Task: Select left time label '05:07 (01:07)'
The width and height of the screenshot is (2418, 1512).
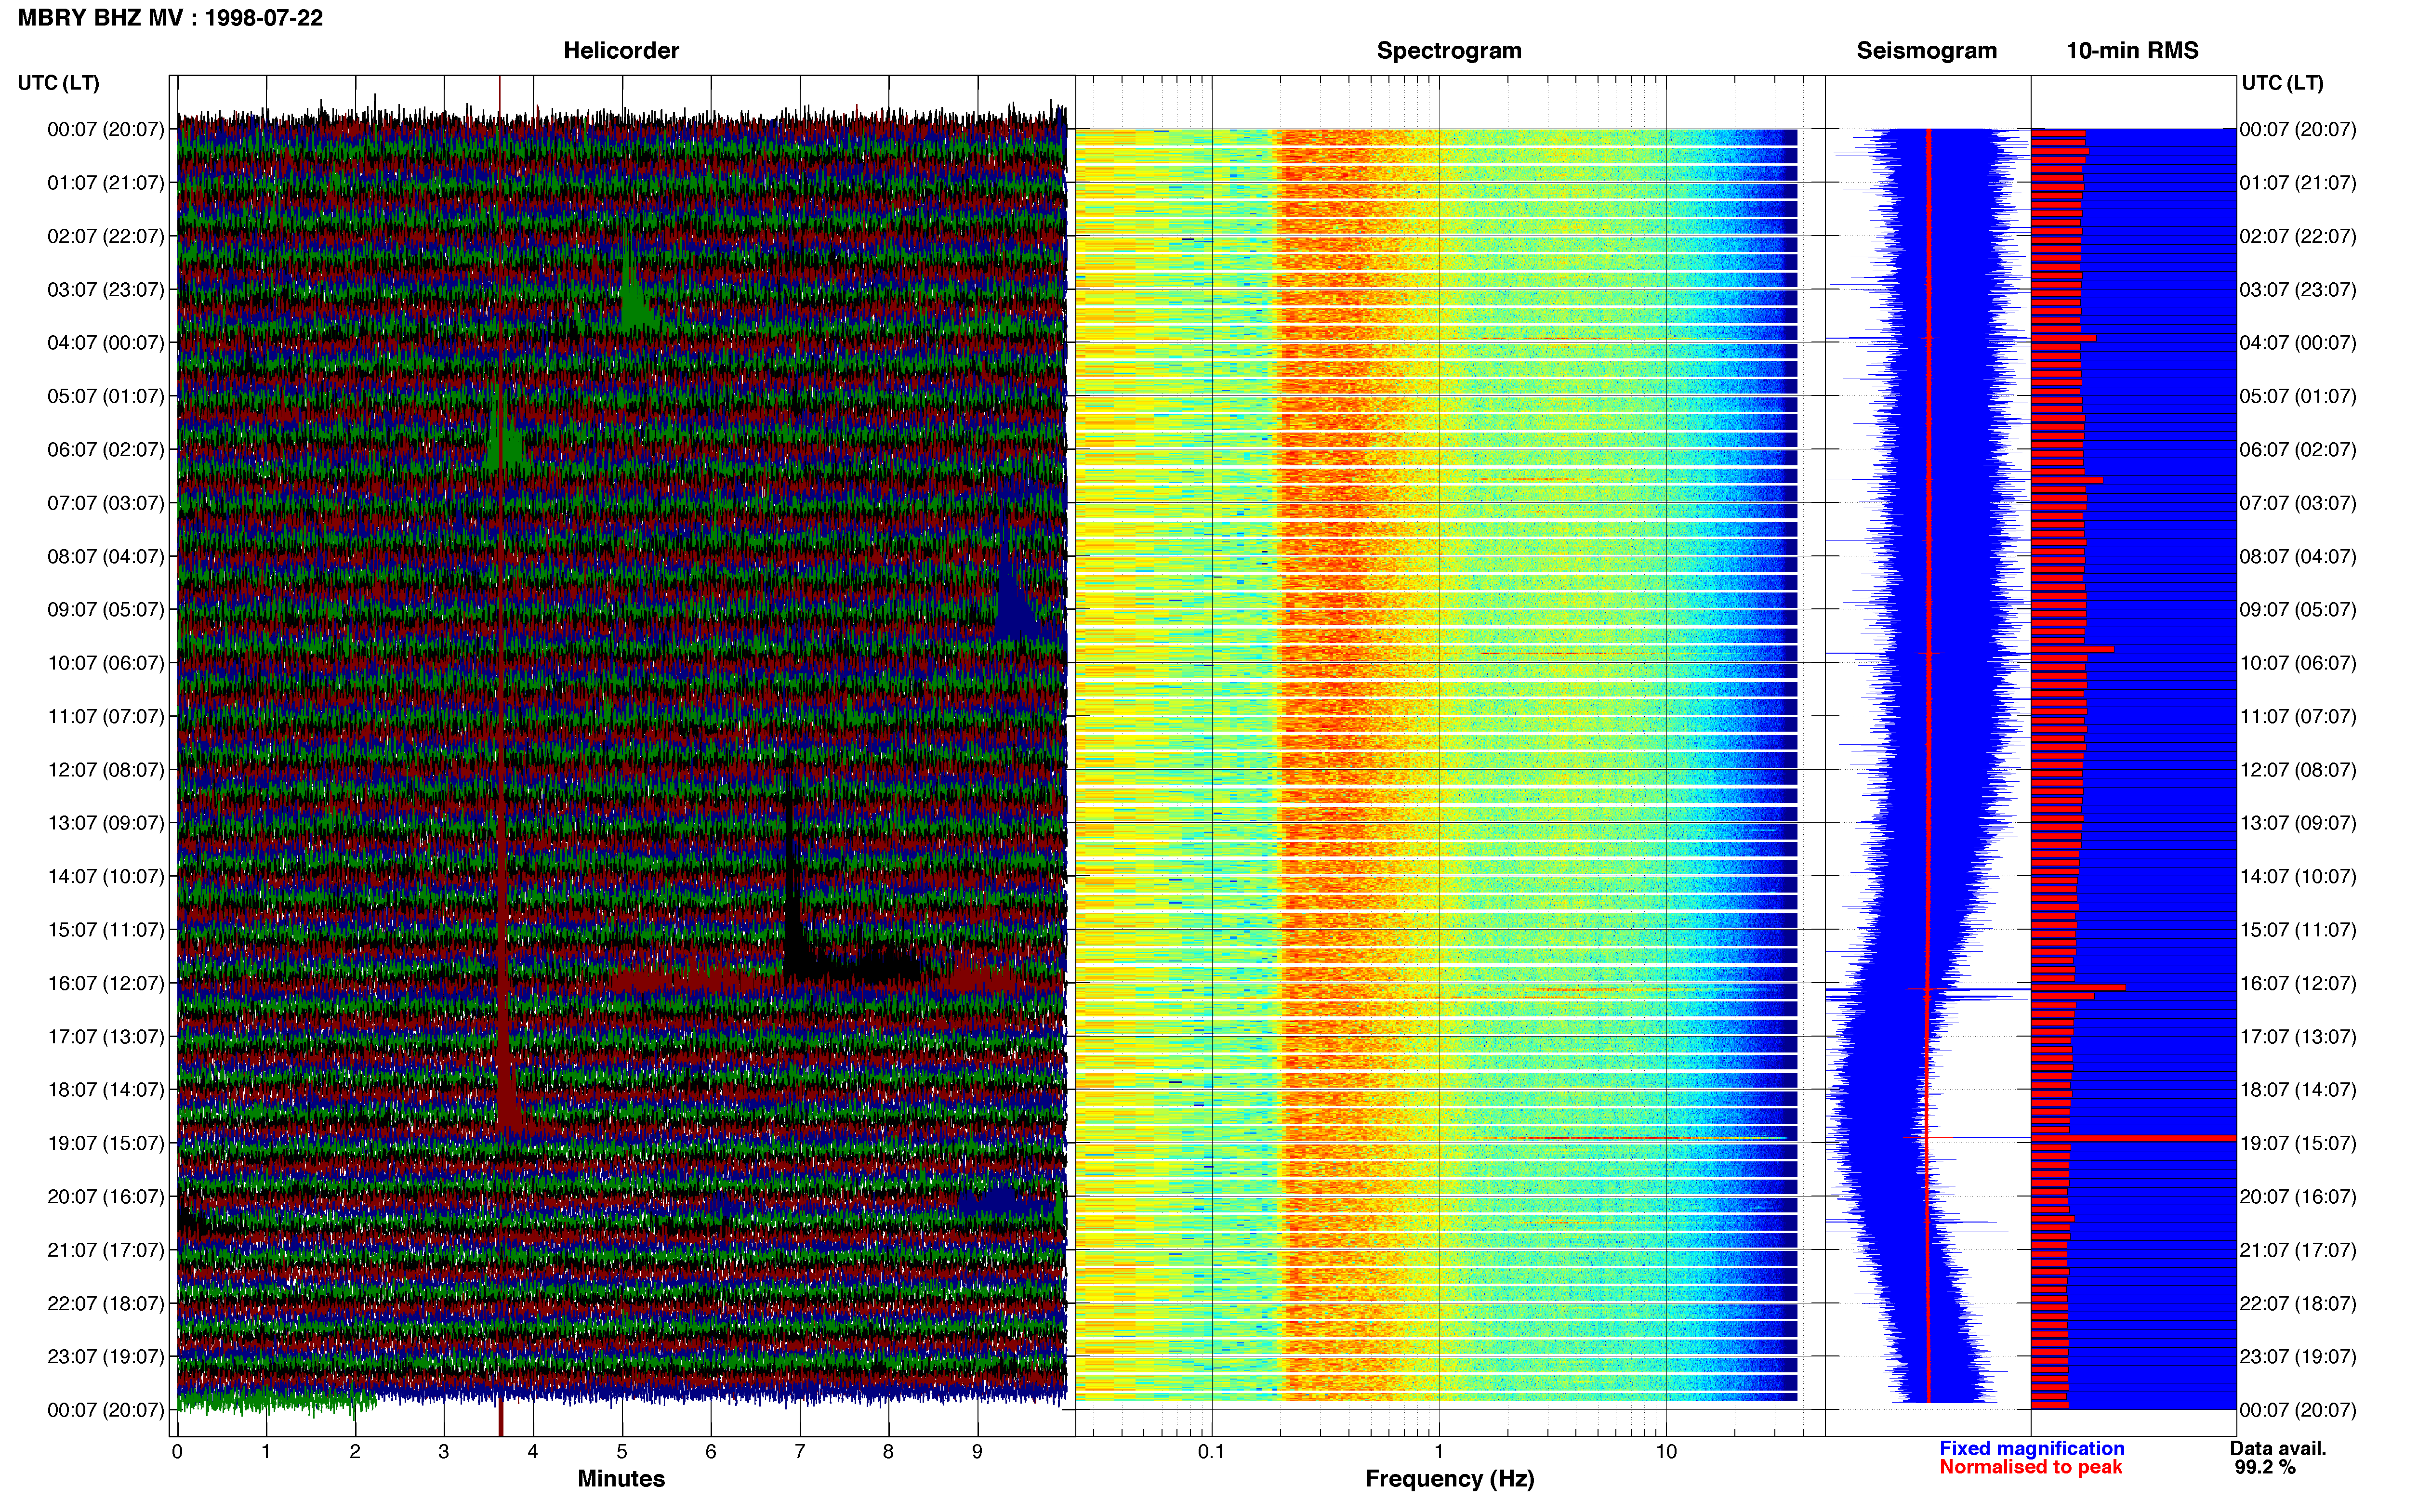Action: (106, 396)
